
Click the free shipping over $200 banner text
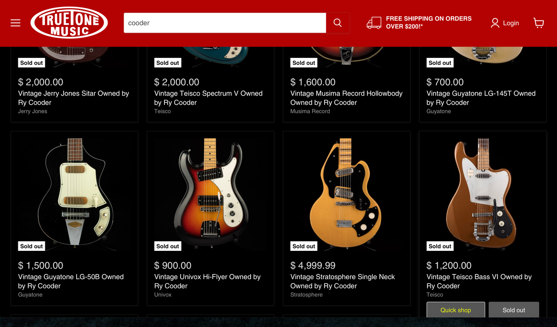click(429, 23)
